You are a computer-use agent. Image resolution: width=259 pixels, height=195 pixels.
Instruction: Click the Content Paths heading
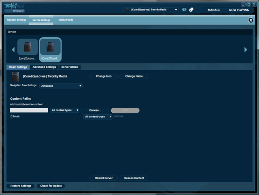(21, 99)
